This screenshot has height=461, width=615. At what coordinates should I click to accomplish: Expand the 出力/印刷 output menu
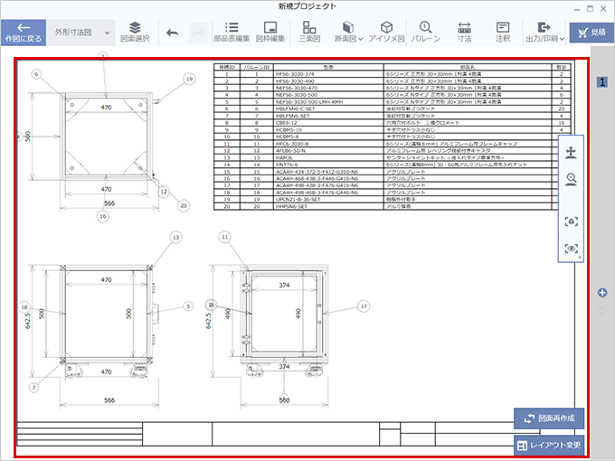(x=544, y=33)
